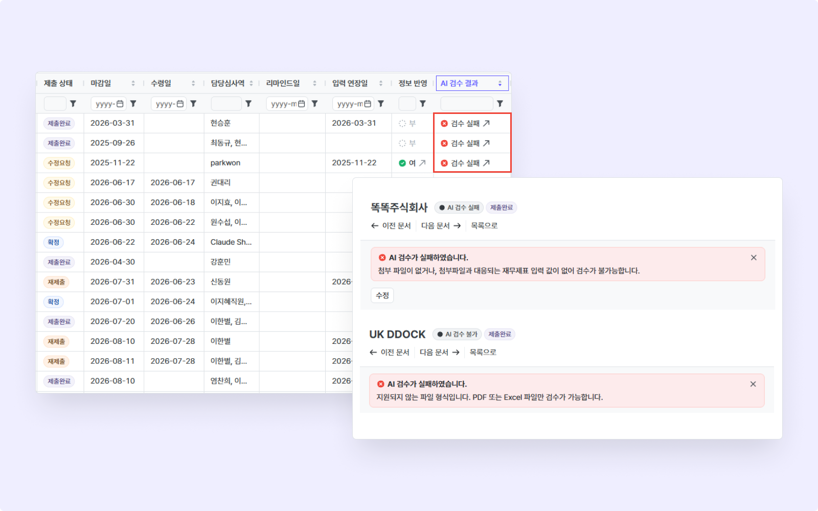Viewport: 818px width, 511px height.
Task: Select the 2026-04-30 deadline cell
Action: click(x=113, y=262)
